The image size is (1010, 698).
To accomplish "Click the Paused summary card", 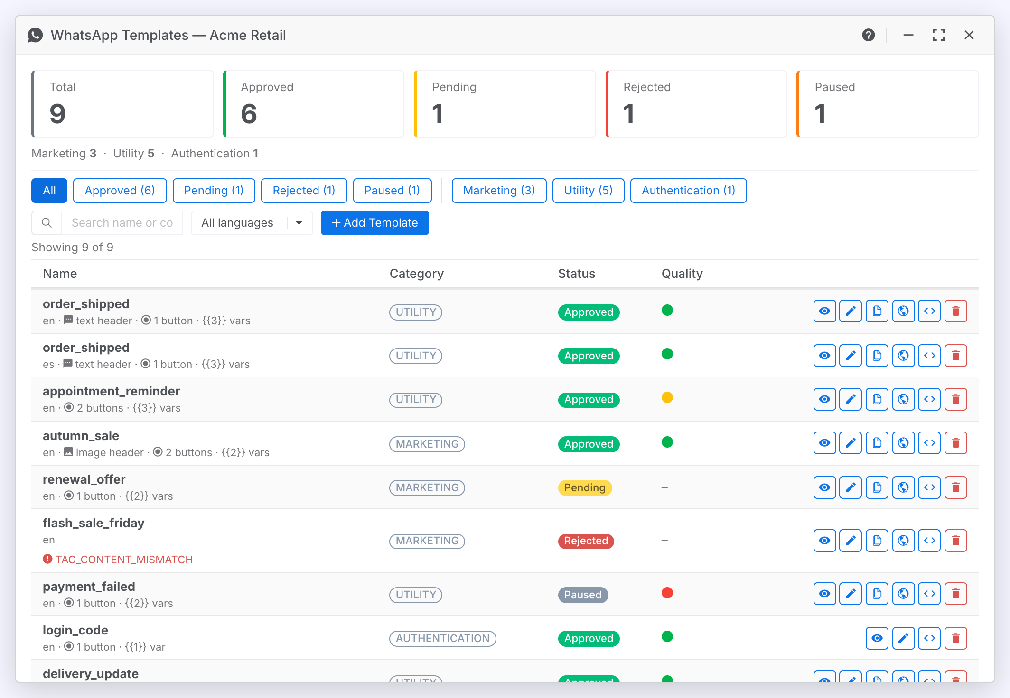I will coord(888,104).
